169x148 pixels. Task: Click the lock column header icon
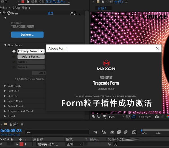[12, 139]
